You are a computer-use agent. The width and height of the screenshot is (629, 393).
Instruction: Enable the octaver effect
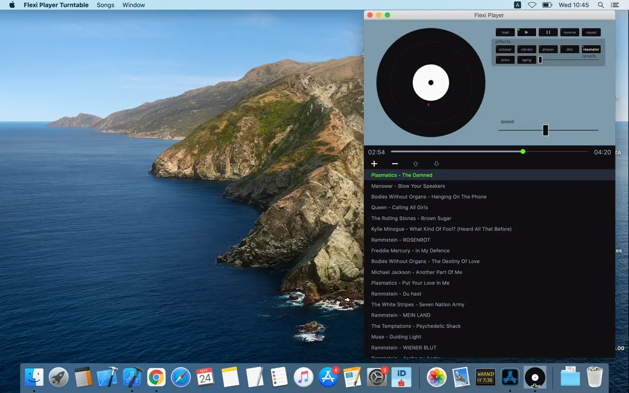coord(505,49)
